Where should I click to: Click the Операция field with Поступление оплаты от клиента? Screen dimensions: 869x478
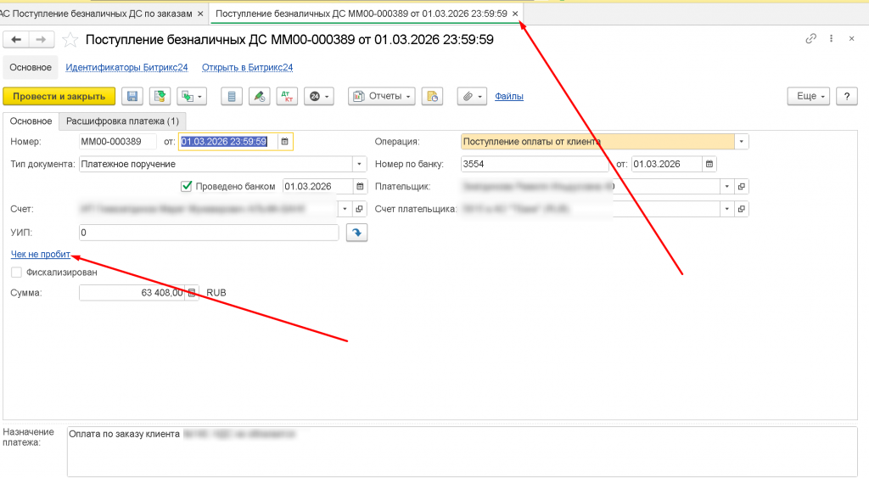tap(597, 142)
